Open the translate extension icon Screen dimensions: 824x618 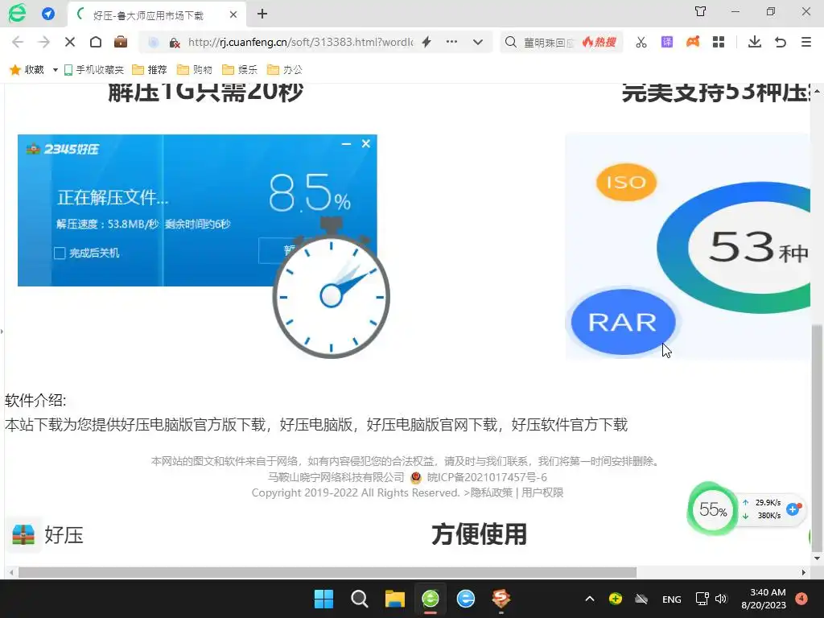tap(667, 42)
